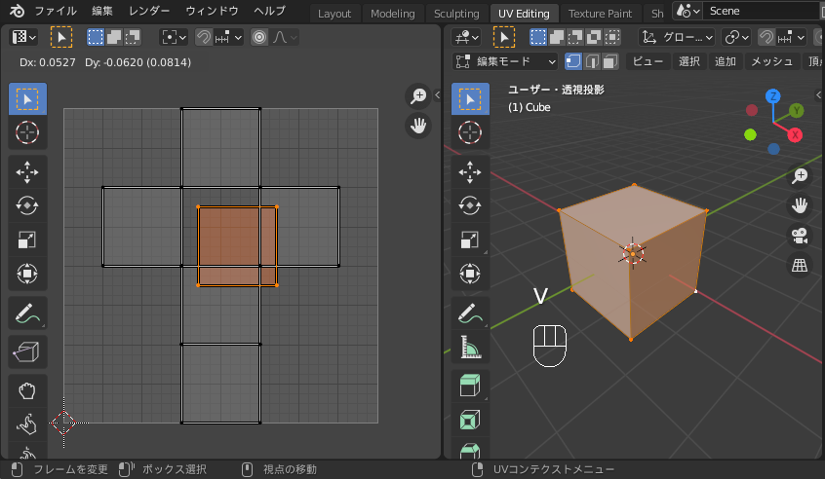Click the 3D viewport pan hand gizmo
Screen dimensions: 825x479
coord(800,205)
